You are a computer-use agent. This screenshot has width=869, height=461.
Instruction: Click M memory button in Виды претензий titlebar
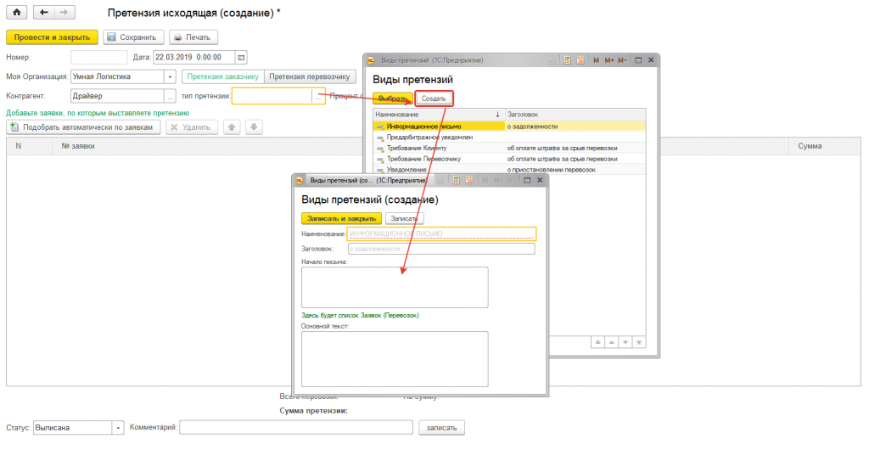(596, 60)
